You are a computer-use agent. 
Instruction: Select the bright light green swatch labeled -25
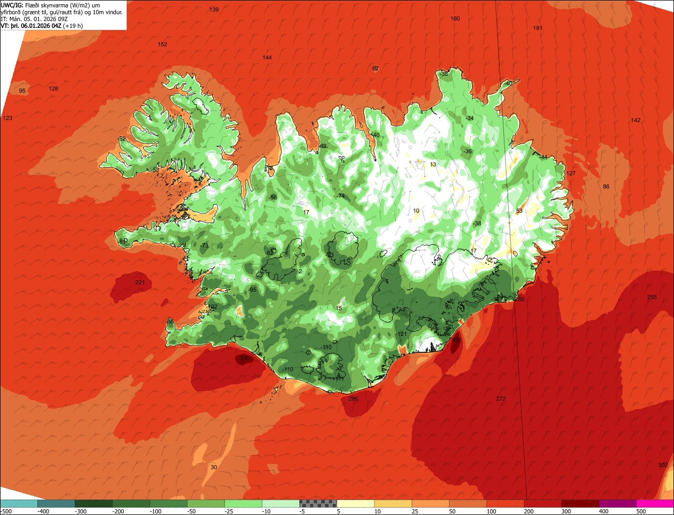pos(243,503)
